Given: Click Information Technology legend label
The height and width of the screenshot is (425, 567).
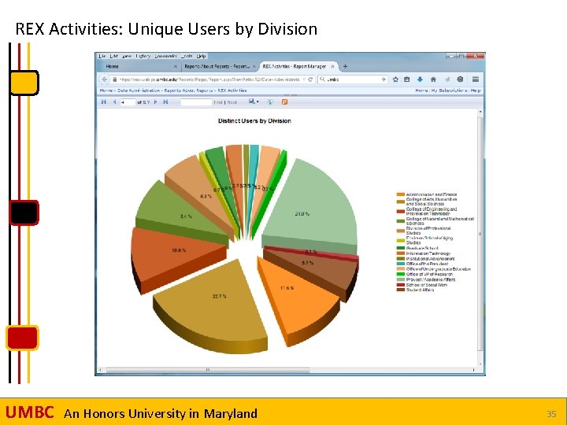Looking at the screenshot, I should click(428, 253).
